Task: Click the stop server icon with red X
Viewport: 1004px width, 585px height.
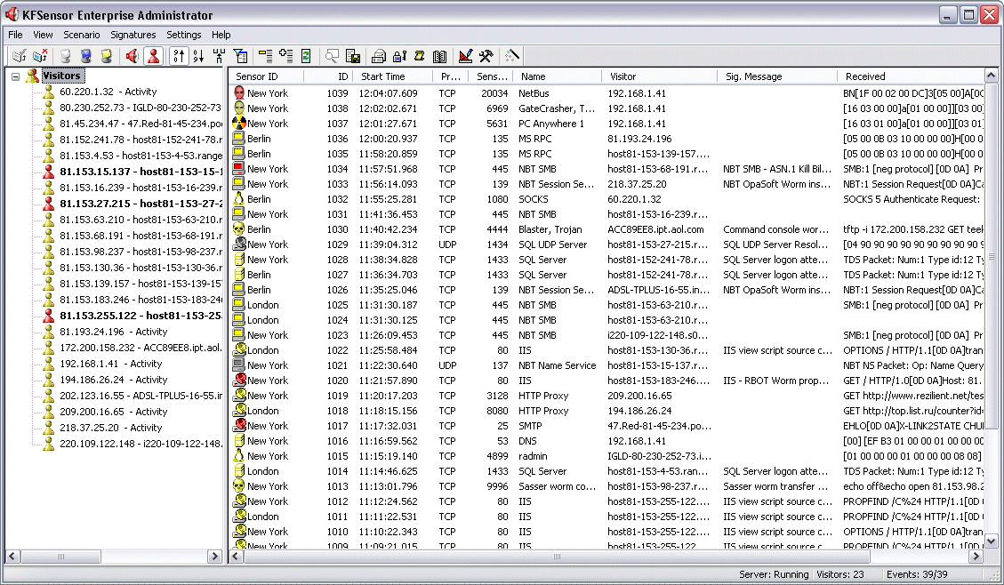Action: [40, 56]
